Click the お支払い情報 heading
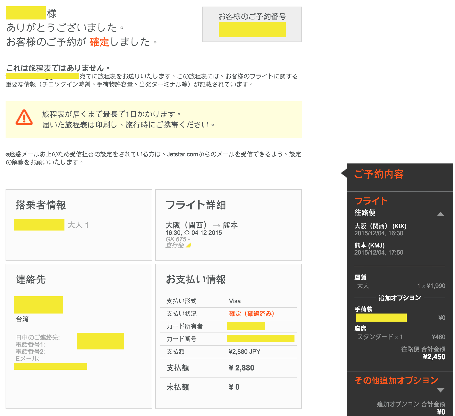The height and width of the screenshot is (416, 455). pos(196,279)
